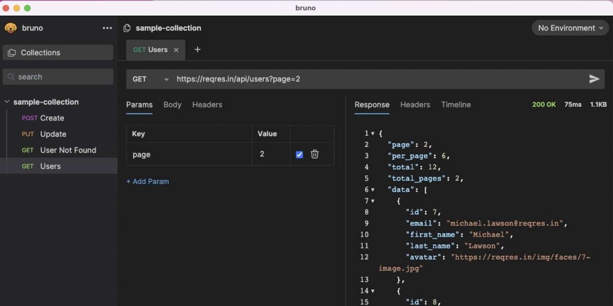Image resolution: width=613 pixels, height=306 pixels.
Task: Select the POST Create request
Action: [52, 118]
